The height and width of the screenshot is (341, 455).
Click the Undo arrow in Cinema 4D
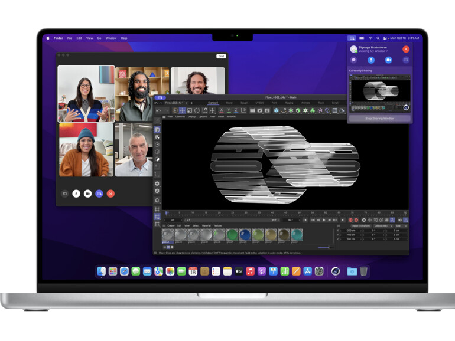[158, 111]
